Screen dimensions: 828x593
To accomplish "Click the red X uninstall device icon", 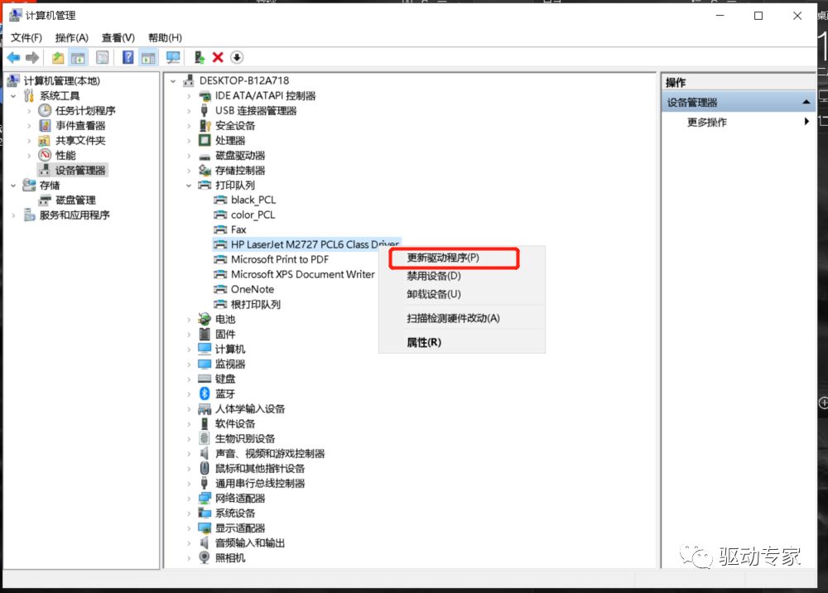I will click(218, 57).
